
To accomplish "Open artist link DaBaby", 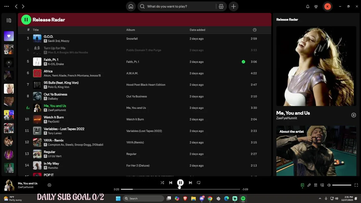I will tap(53, 99).
